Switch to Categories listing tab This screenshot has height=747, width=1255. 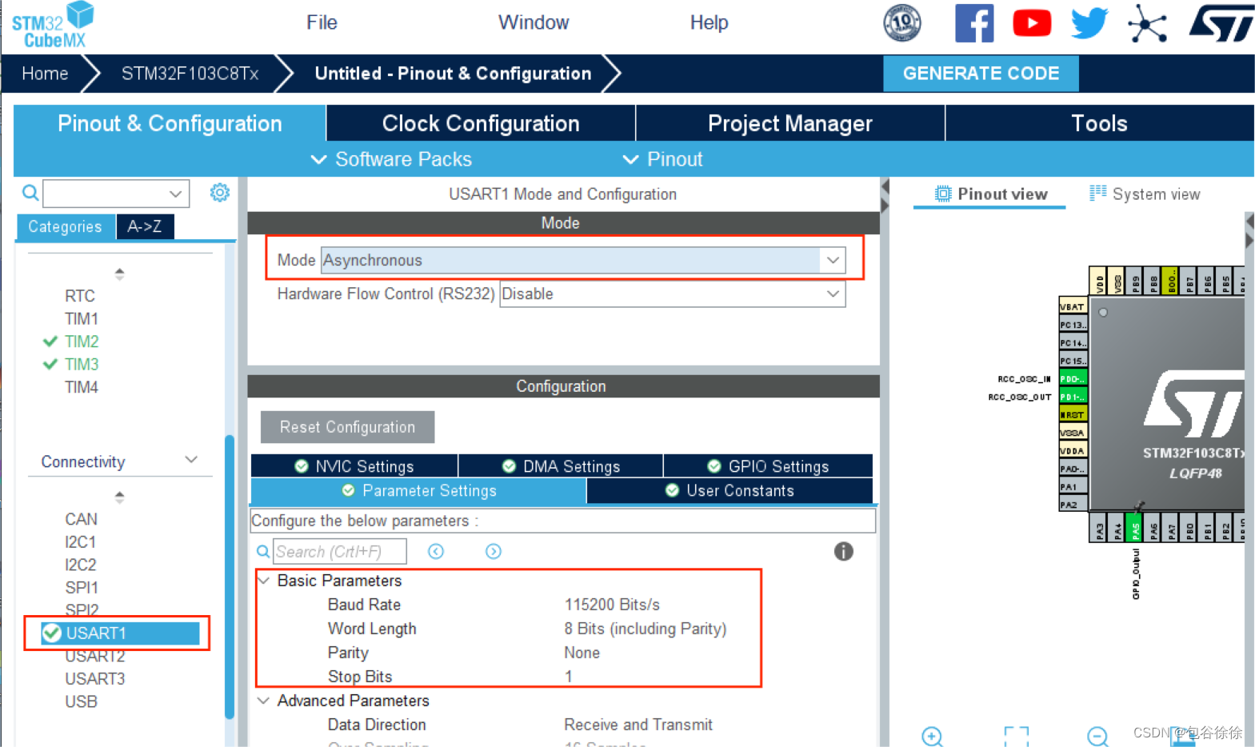coord(66,226)
